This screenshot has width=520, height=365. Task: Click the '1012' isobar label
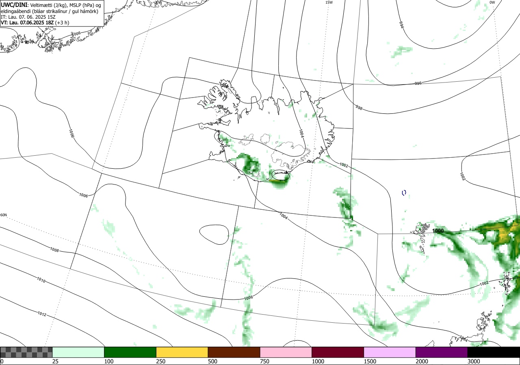[41, 314]
